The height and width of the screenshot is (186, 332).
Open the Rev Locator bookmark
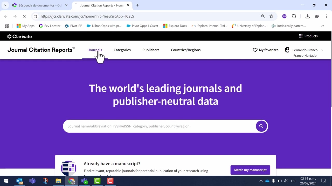pyautogui.click(x=50, y=26)
